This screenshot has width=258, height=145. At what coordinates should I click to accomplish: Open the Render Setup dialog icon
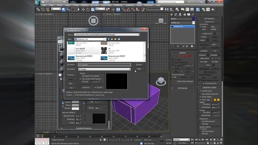pos(203,9)
